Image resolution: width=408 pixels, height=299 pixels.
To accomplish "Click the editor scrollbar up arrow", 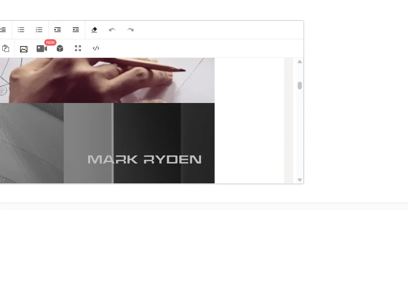I will point(300,62).
